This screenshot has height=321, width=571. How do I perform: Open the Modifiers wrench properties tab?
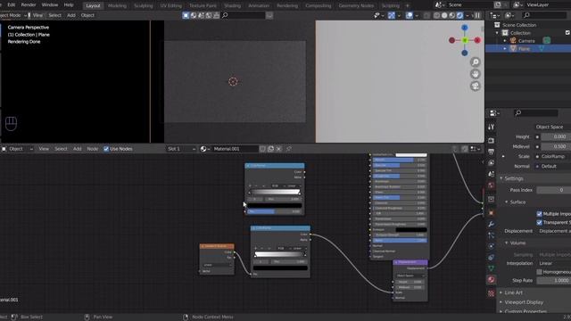pos(491,224)
